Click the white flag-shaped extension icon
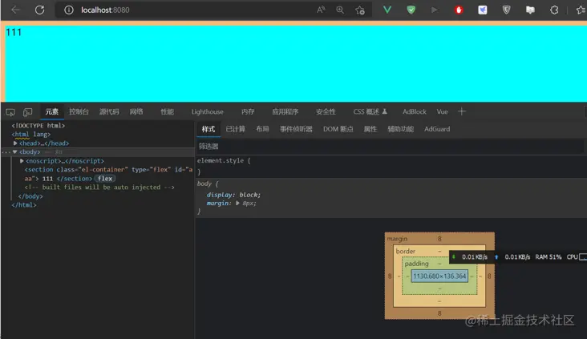This screenshot has width=587, height=339. 530,10
